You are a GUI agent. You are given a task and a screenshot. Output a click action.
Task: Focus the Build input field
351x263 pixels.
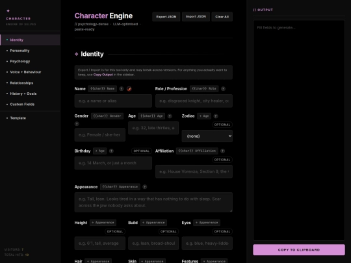tap(153, 244)
